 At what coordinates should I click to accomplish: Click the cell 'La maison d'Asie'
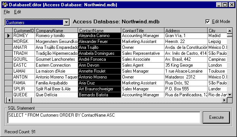point(57,71)
